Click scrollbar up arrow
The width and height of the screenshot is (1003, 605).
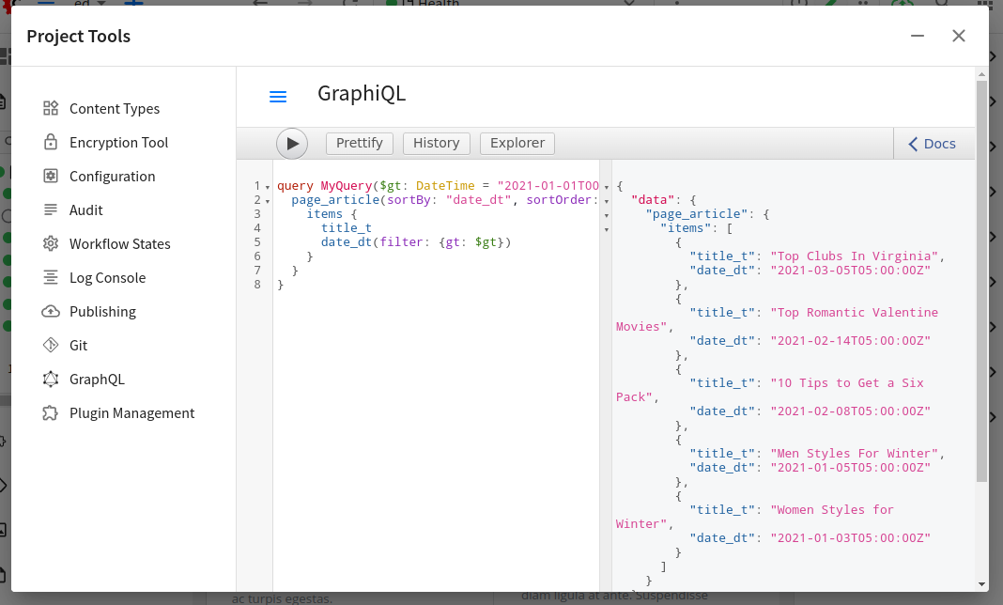(982, 74)
